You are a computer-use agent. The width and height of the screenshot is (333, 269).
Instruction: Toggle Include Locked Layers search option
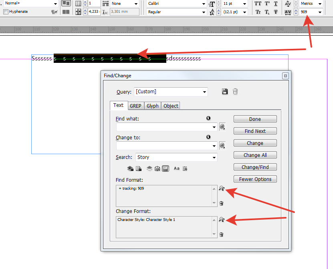pyautogui.click(x=130, y=169)
